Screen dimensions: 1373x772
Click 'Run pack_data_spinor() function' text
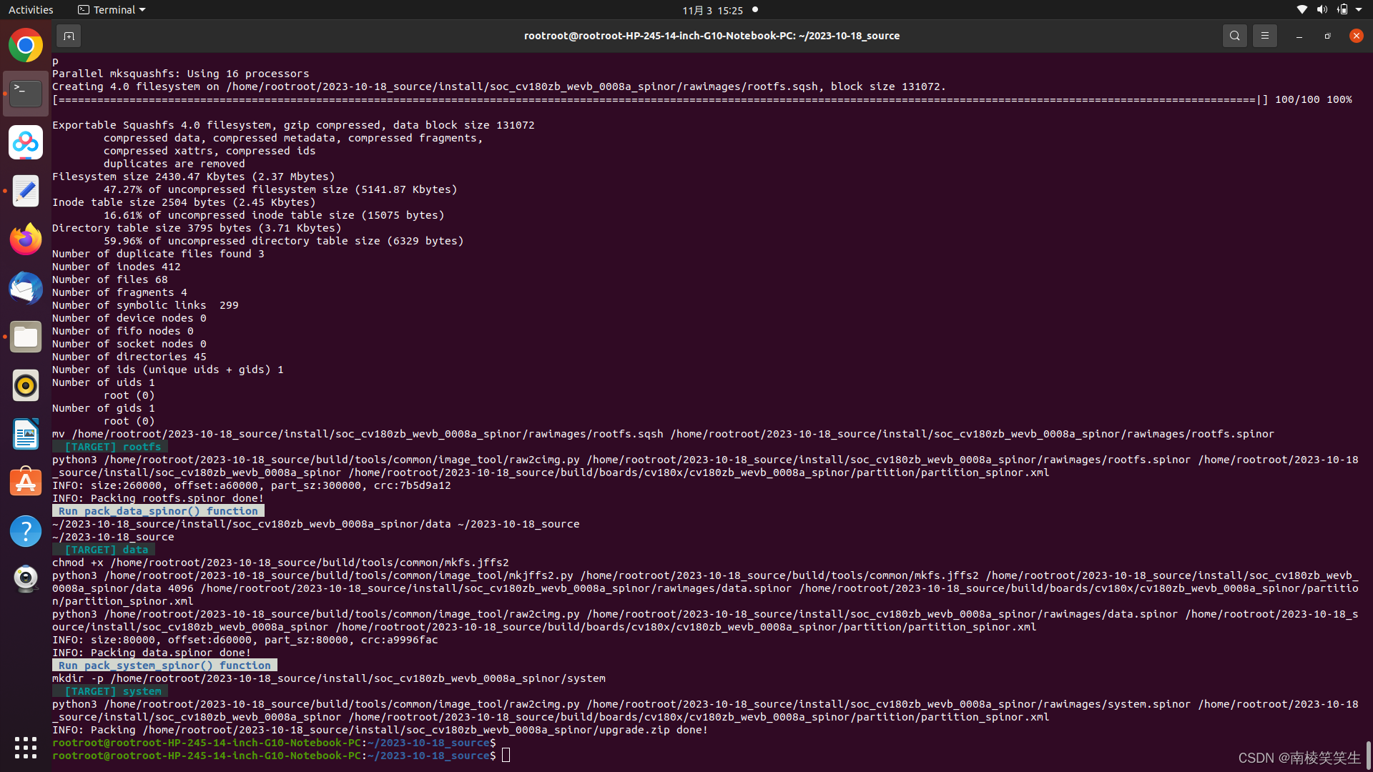[158, 511]
